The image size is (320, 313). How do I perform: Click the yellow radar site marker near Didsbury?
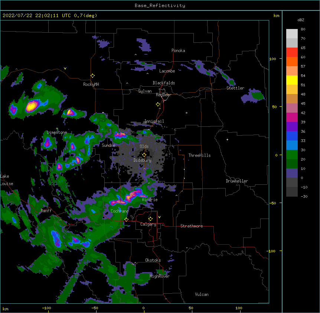pyautogui.click(x=144, y=155)
